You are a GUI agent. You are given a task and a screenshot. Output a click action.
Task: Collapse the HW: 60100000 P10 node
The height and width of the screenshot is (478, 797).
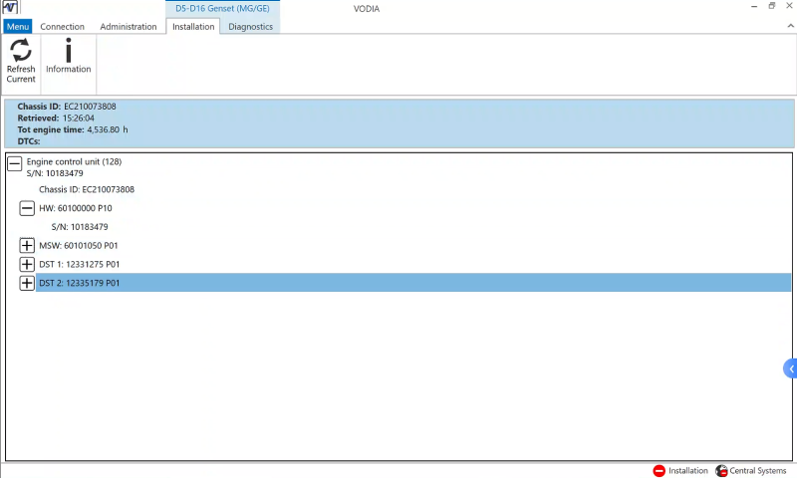click(27, 208)
